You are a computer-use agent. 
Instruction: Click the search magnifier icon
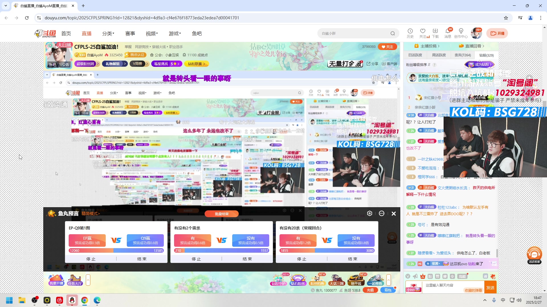click(x=393, y=34)
